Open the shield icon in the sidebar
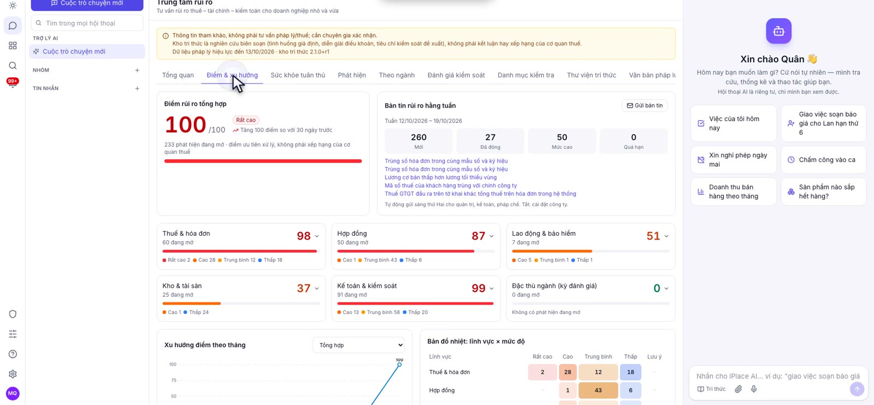 tap(13, 314)
